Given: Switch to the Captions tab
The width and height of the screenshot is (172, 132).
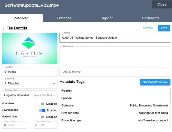Looking at the screenshot, I should point(64,18).
